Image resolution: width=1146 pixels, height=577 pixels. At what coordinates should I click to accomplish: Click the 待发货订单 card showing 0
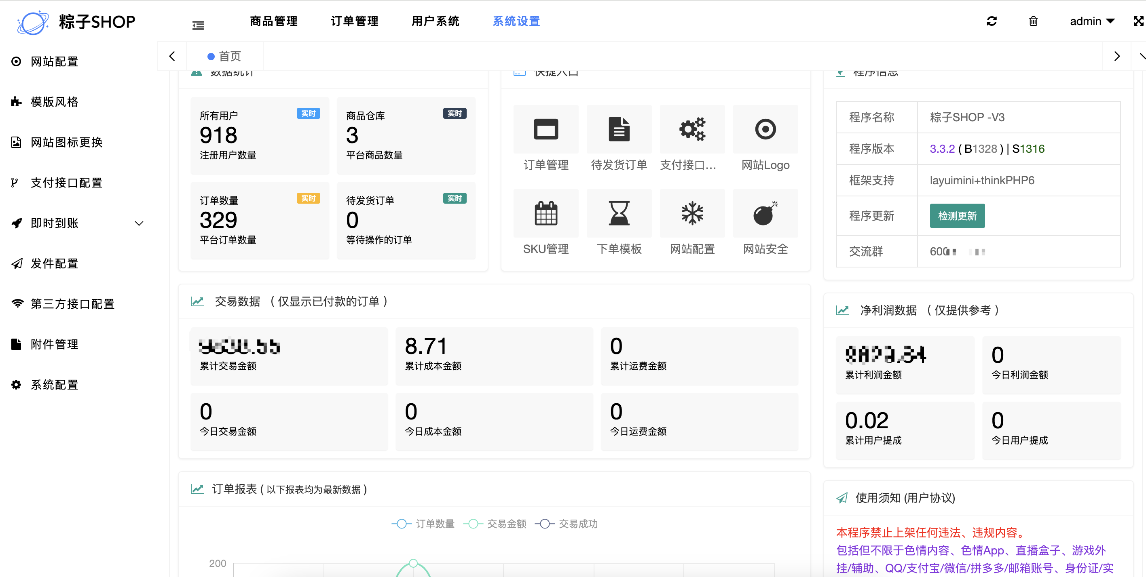click(406, 221)
